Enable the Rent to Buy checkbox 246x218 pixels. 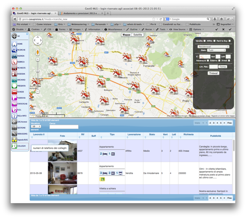tap(230, 41)
